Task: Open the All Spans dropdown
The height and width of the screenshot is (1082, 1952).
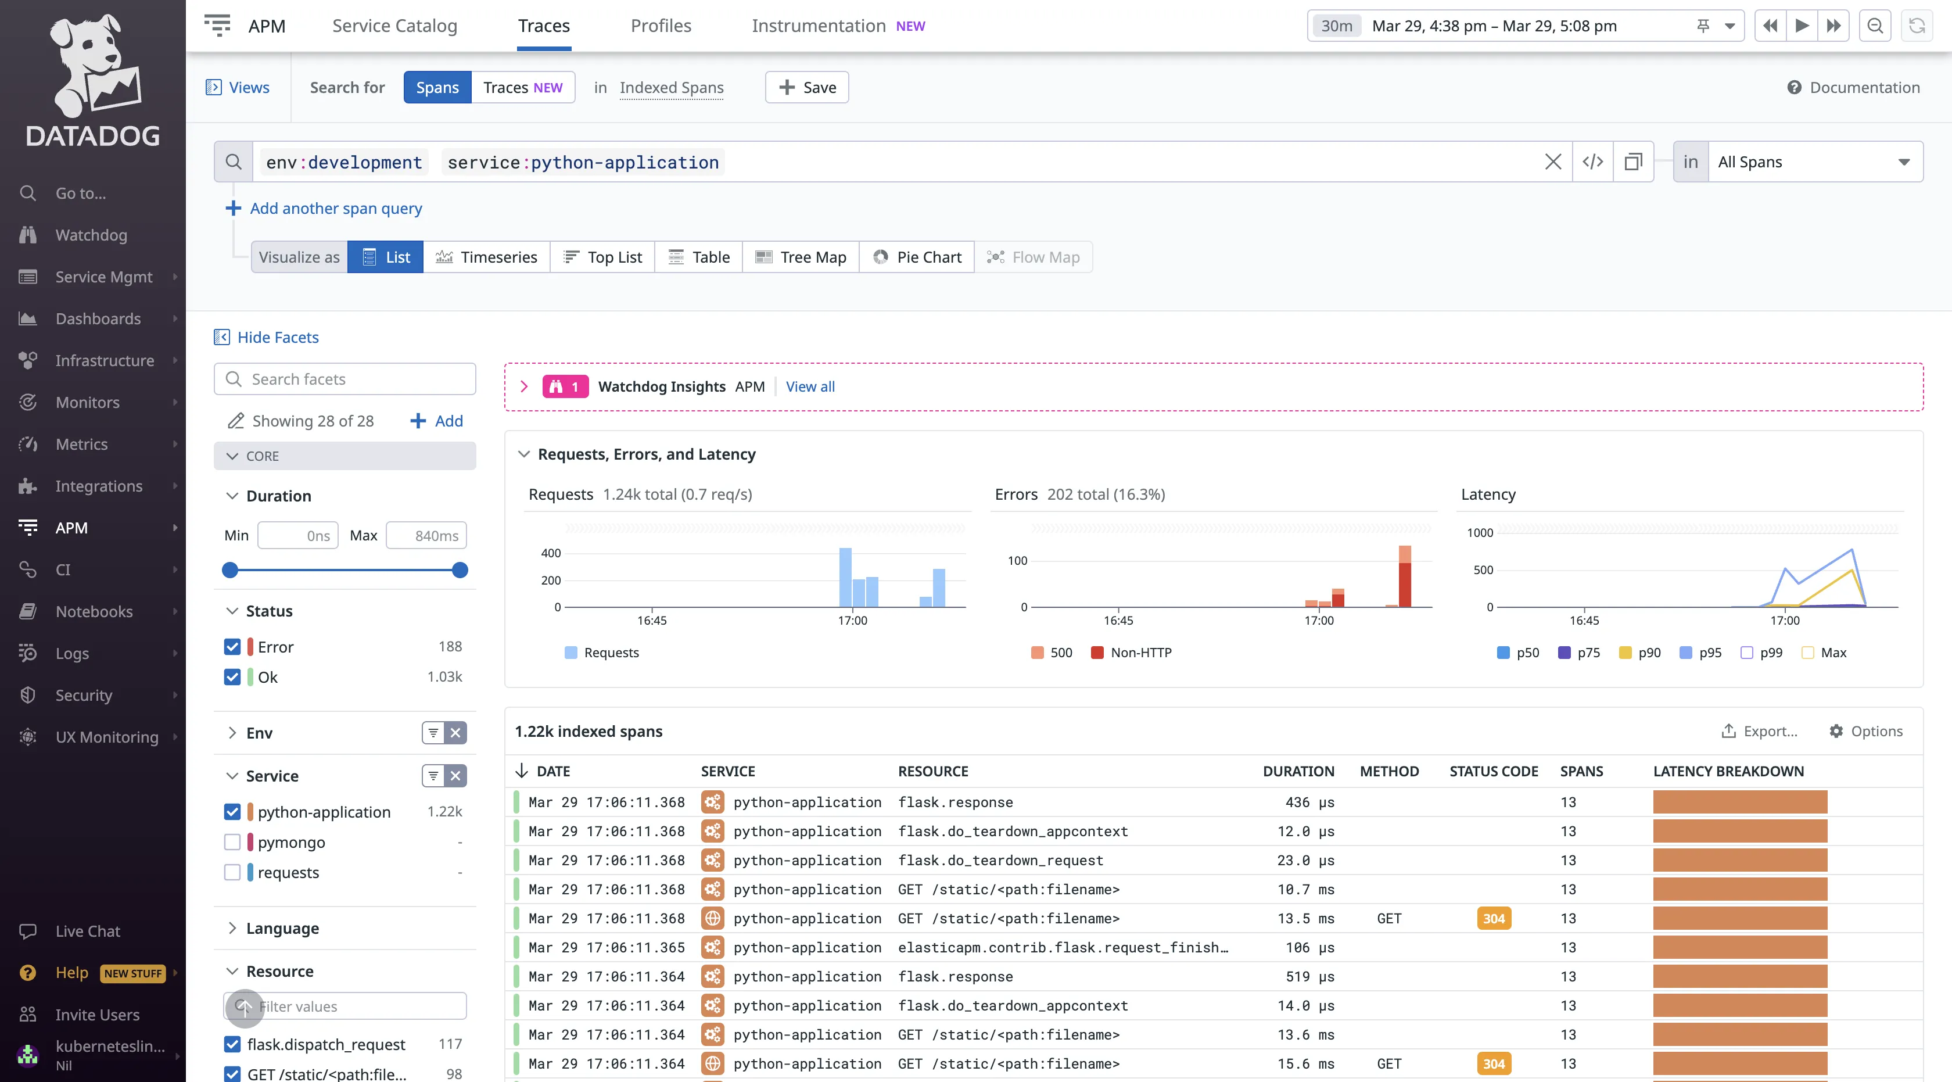Action: (x=1815, y=162)
